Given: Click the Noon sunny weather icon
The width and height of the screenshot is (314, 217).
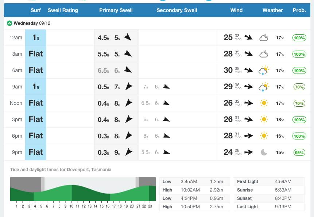Looking at the screenshot, I should point(264,103).
